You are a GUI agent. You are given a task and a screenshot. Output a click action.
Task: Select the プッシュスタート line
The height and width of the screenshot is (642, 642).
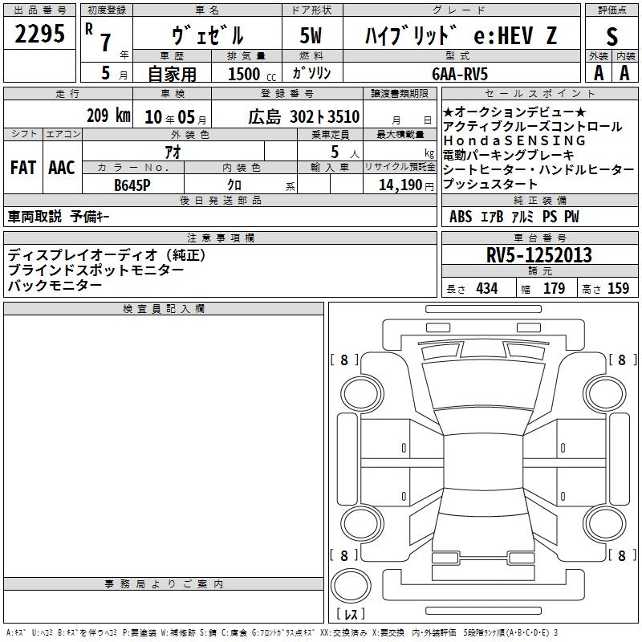pos(490,184)
